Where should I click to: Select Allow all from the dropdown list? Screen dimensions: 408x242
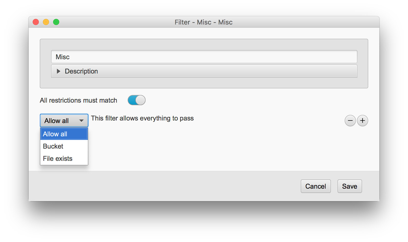[x=64, y=134]
